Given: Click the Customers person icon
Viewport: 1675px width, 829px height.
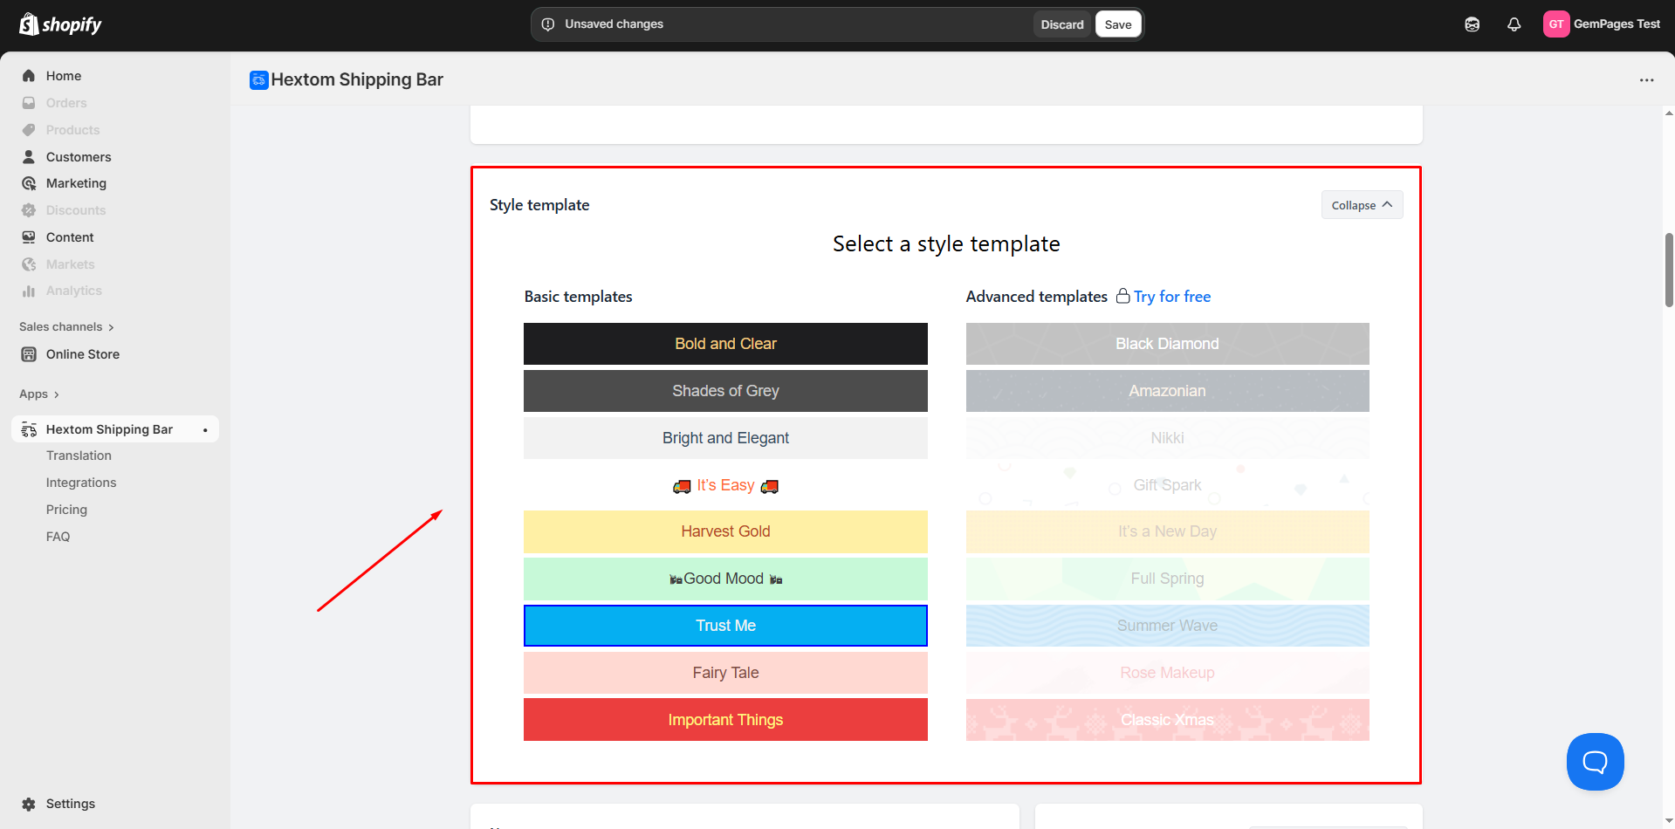Looking at the screenshot, I should (29, 157).
